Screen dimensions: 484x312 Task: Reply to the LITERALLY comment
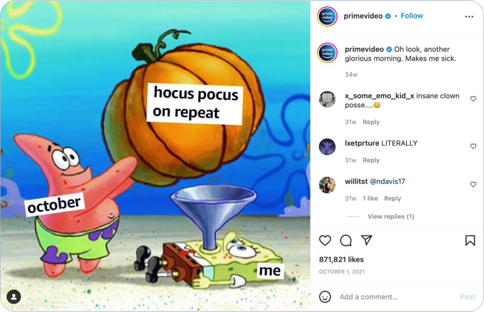pos(371,160)
